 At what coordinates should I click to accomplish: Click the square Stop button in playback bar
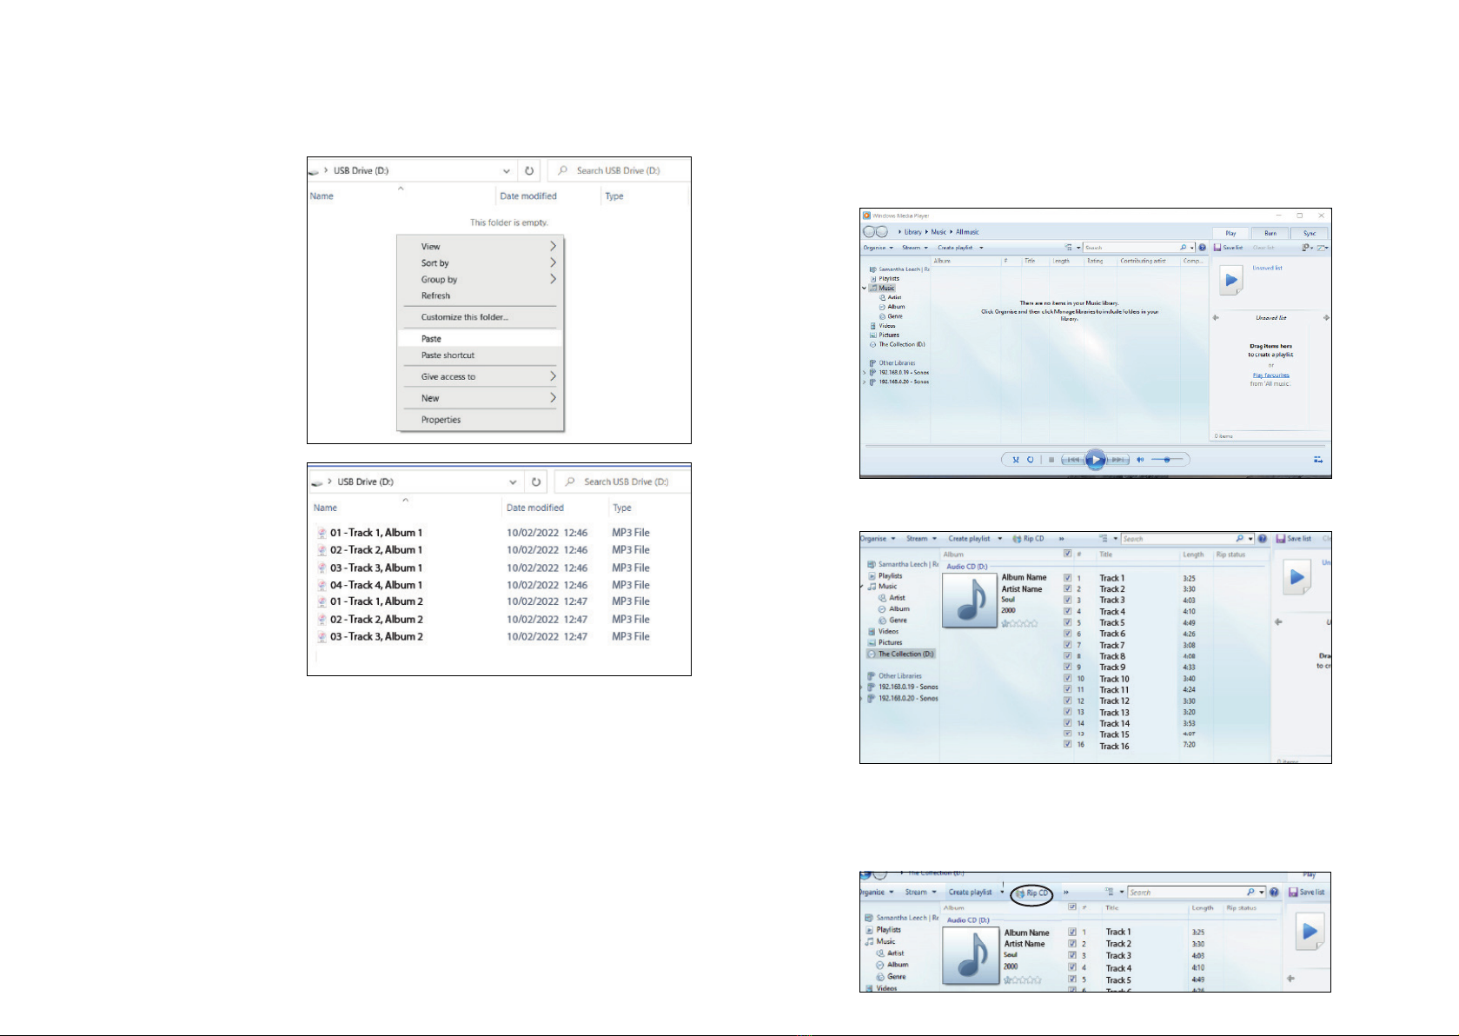click(1051, 460)
